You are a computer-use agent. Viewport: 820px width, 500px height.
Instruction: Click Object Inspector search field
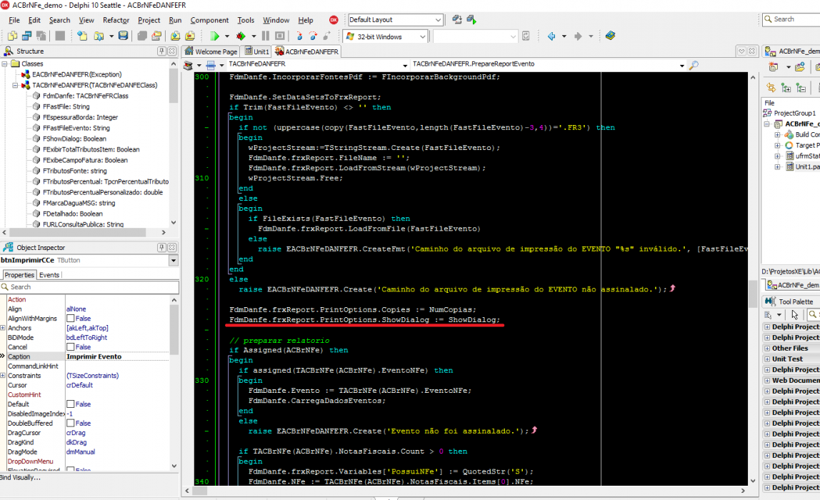[x=90, y=286]
